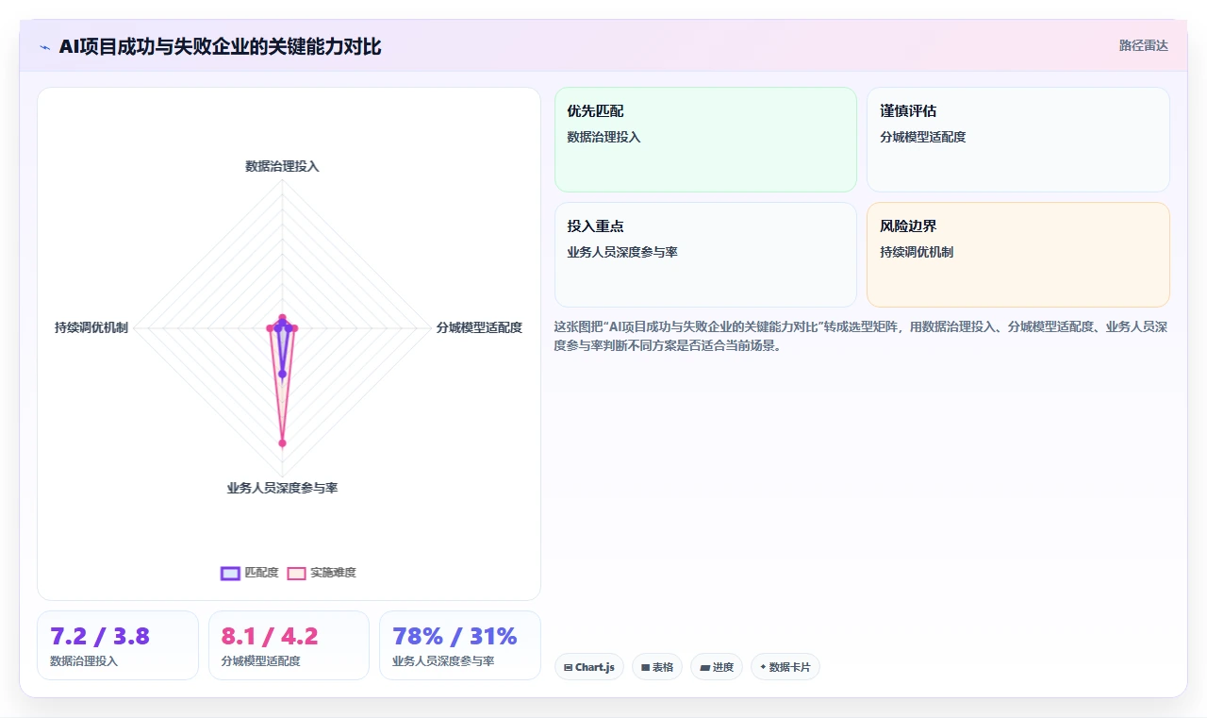Click the 业务人员深度参与率 radar axis label

pyautogui.click(x=282, y=488)
